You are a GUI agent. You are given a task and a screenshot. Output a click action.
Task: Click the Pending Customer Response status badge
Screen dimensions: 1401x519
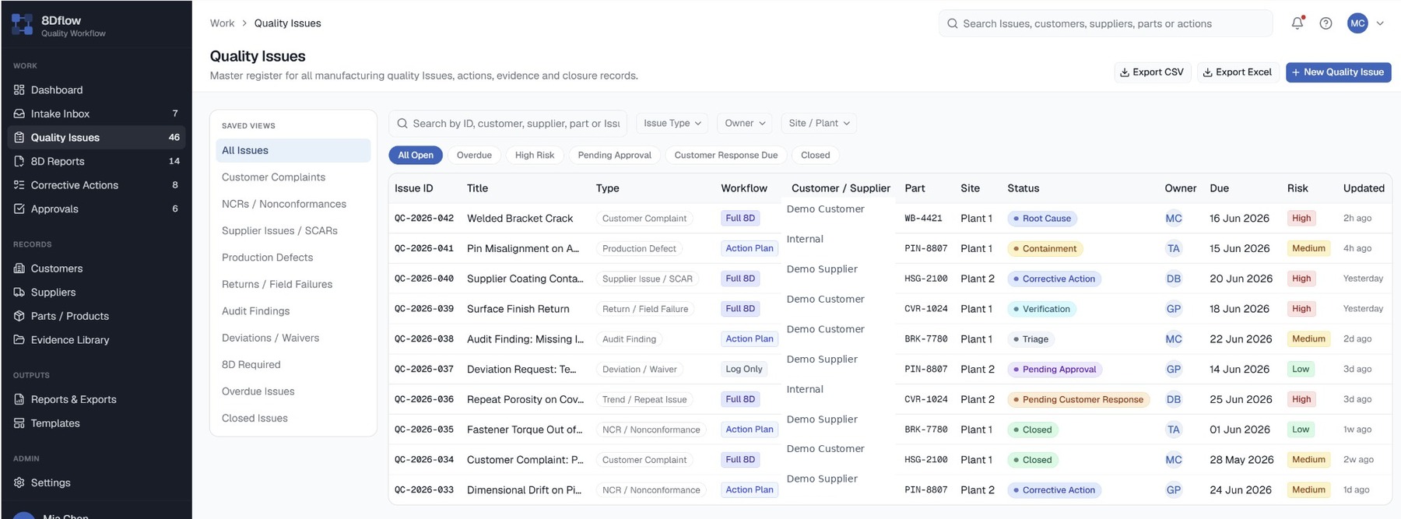point(1078,399)
